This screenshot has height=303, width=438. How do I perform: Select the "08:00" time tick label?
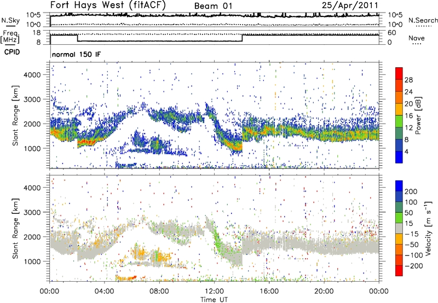click(x=159, y=292)
